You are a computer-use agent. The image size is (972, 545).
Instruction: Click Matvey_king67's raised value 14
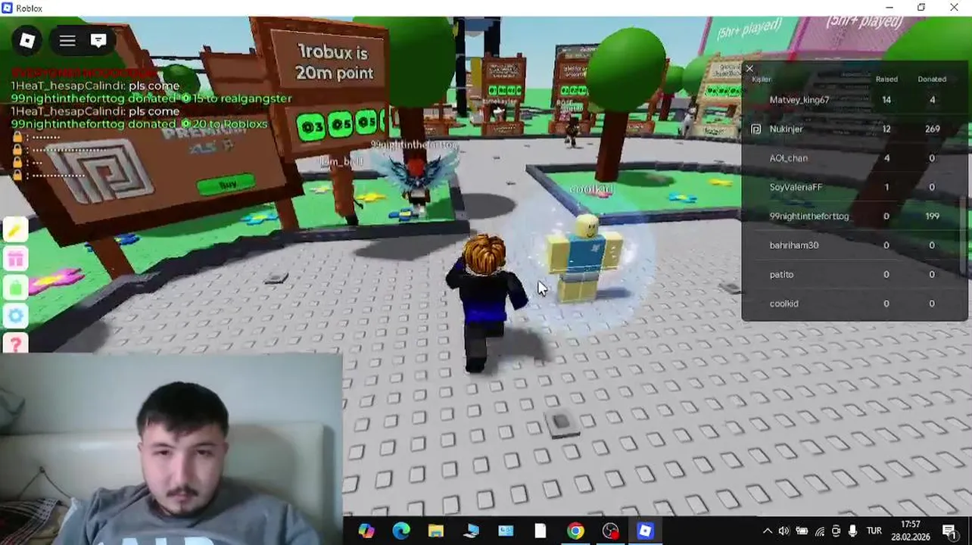886,100
